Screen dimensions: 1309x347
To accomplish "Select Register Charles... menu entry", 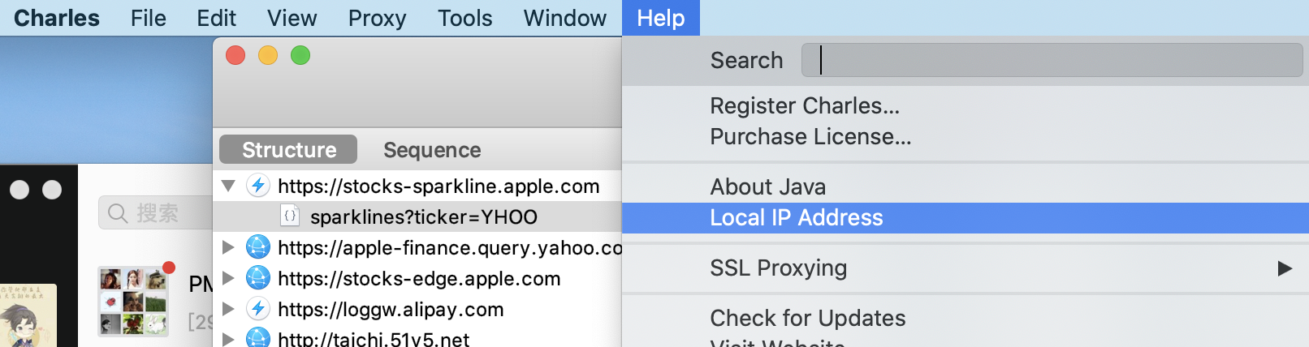I will pos(805,106).
